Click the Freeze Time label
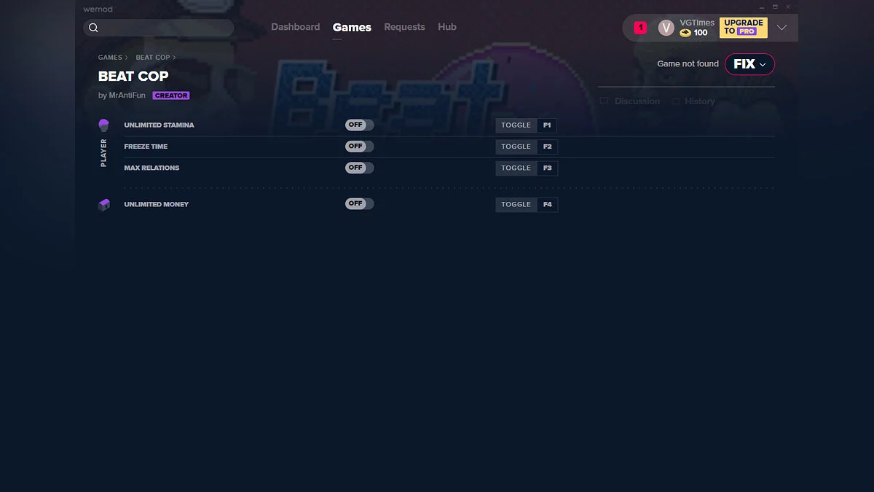The height and width of the screenshot is (492, 874). coord(146,147)
